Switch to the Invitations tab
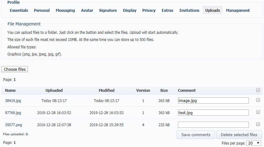This screenshot has height=147, width=264. 189,10
